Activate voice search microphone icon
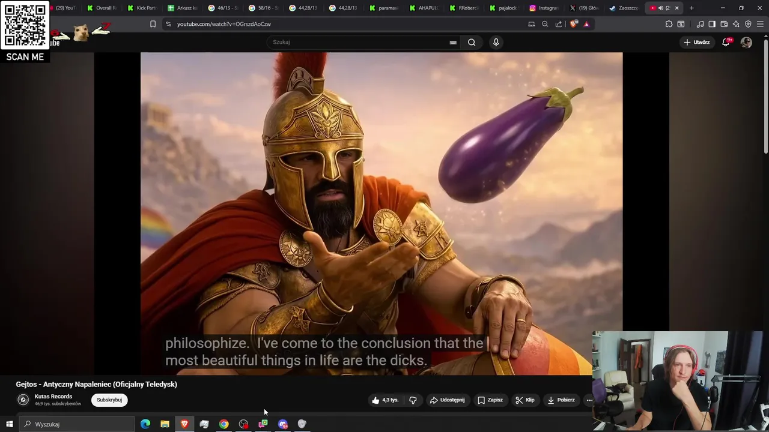This screenshot has width=769, height=432. 496,42
